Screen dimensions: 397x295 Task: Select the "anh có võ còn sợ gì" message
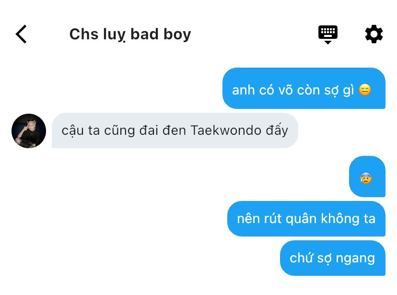pos(304,88)
